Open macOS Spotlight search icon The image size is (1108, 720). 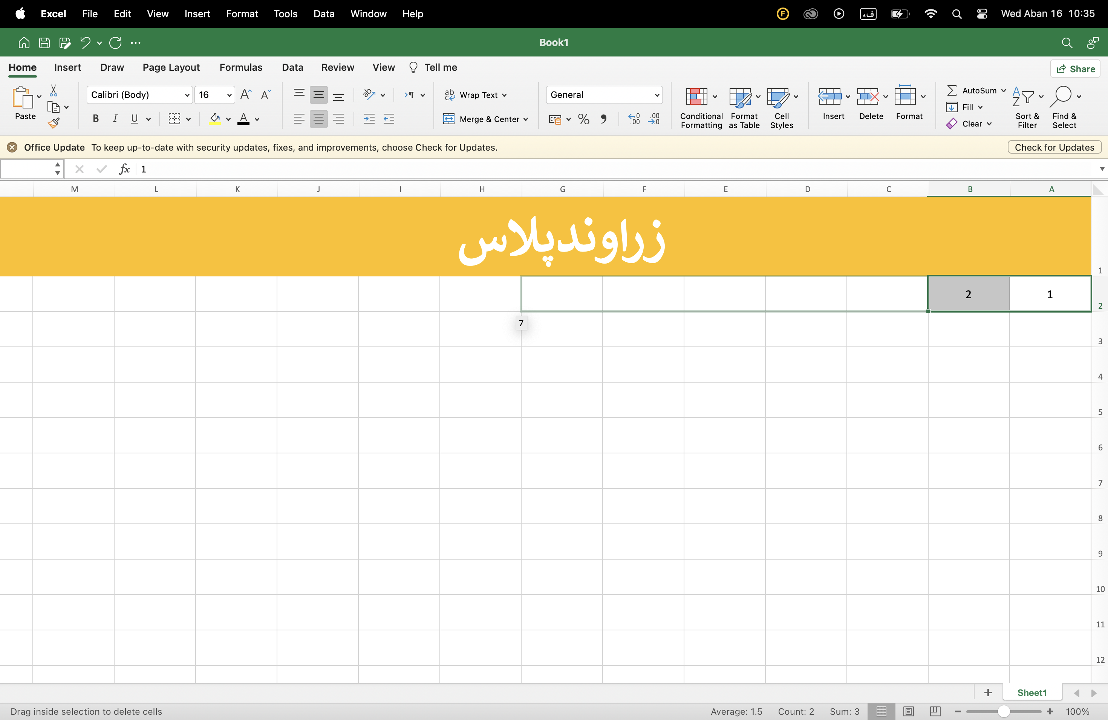pyautogui.click(x=957, y=14)
